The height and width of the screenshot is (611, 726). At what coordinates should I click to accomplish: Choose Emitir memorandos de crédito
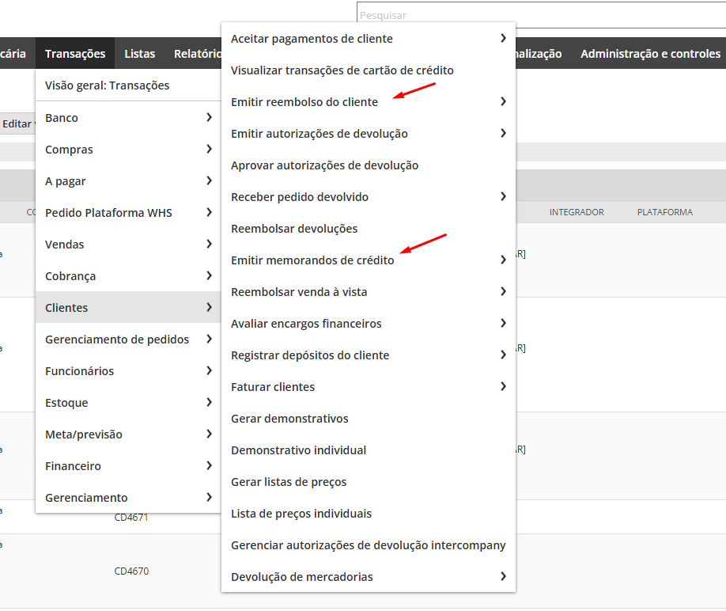pos(312,260)
